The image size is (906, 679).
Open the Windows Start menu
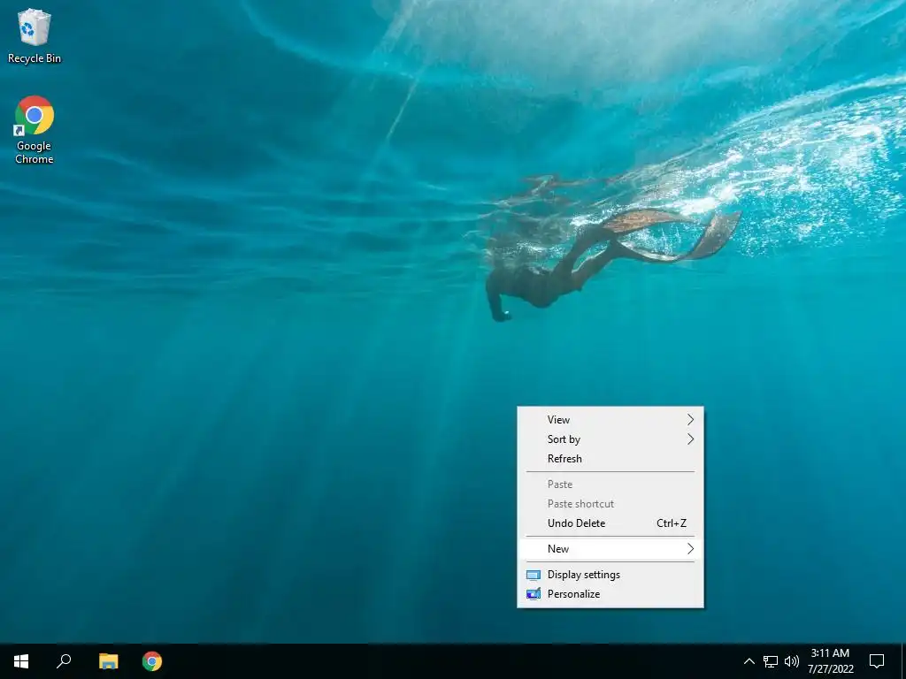pos(21,661)
